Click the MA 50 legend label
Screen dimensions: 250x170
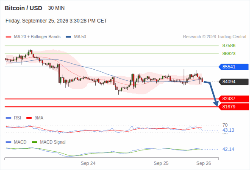click(x=80, y=37)
